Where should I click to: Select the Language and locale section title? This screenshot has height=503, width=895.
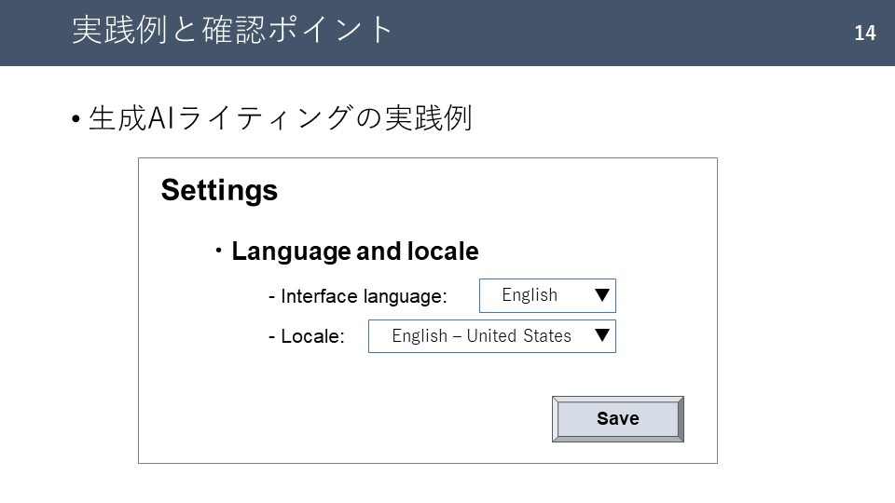pyautogui.click(x=354, y=251)
